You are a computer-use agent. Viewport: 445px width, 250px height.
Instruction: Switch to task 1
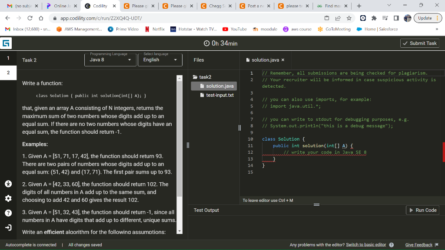(x=8, y=58)
